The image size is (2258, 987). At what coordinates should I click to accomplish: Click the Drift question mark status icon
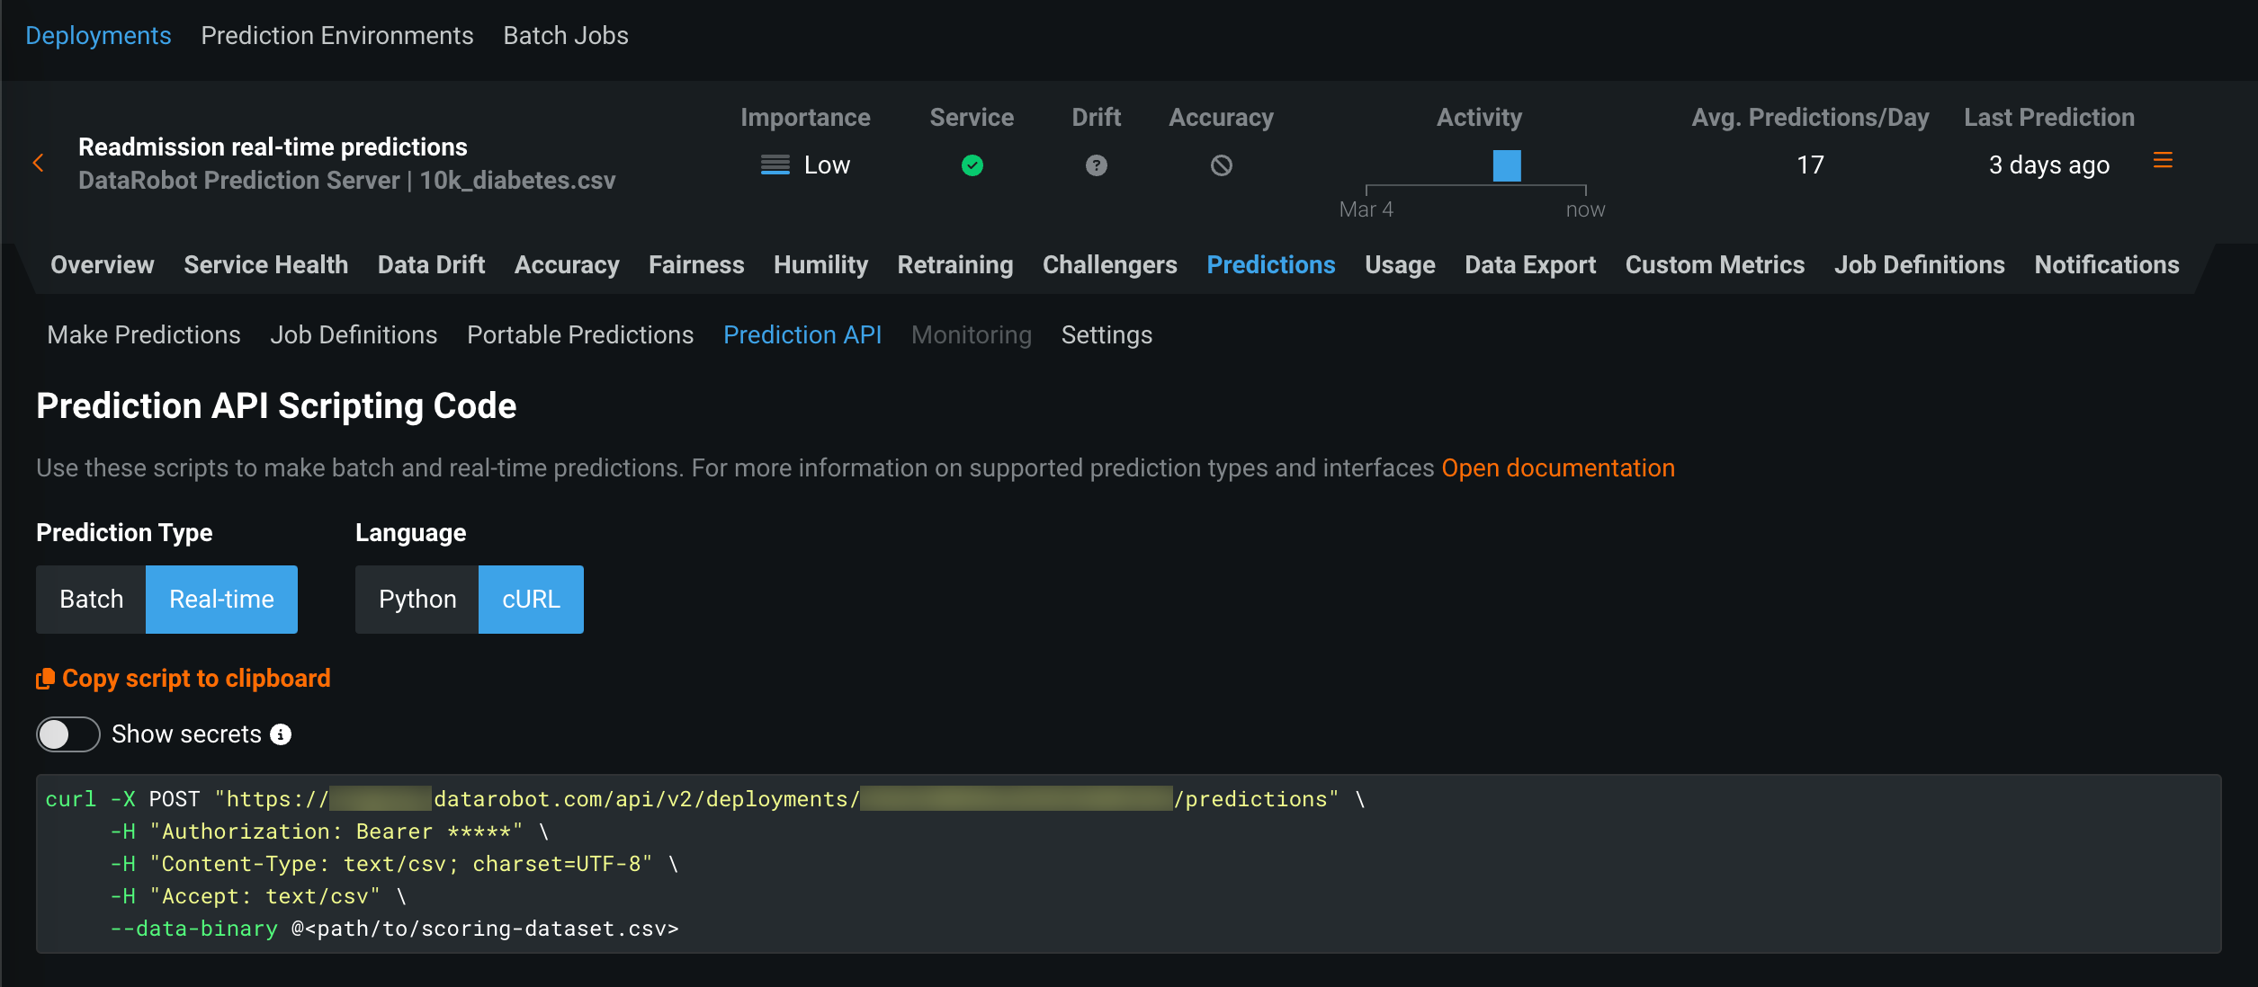(x=1096, y=165)
